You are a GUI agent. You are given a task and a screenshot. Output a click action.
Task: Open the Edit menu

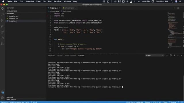tap(21, 1)
